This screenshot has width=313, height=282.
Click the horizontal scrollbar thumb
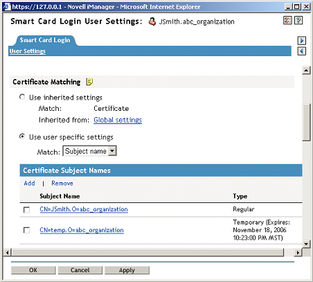pos(147,252)
